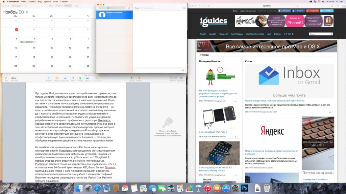The width and height of the screenshot is (346, 194).
Task: Select Неделя view tab in Calendar
Action: tap(59, 6)
